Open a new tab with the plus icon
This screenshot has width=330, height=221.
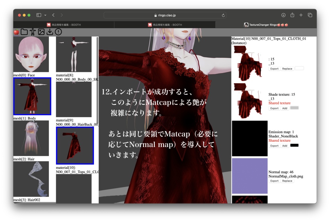click(x=301, y=15)
